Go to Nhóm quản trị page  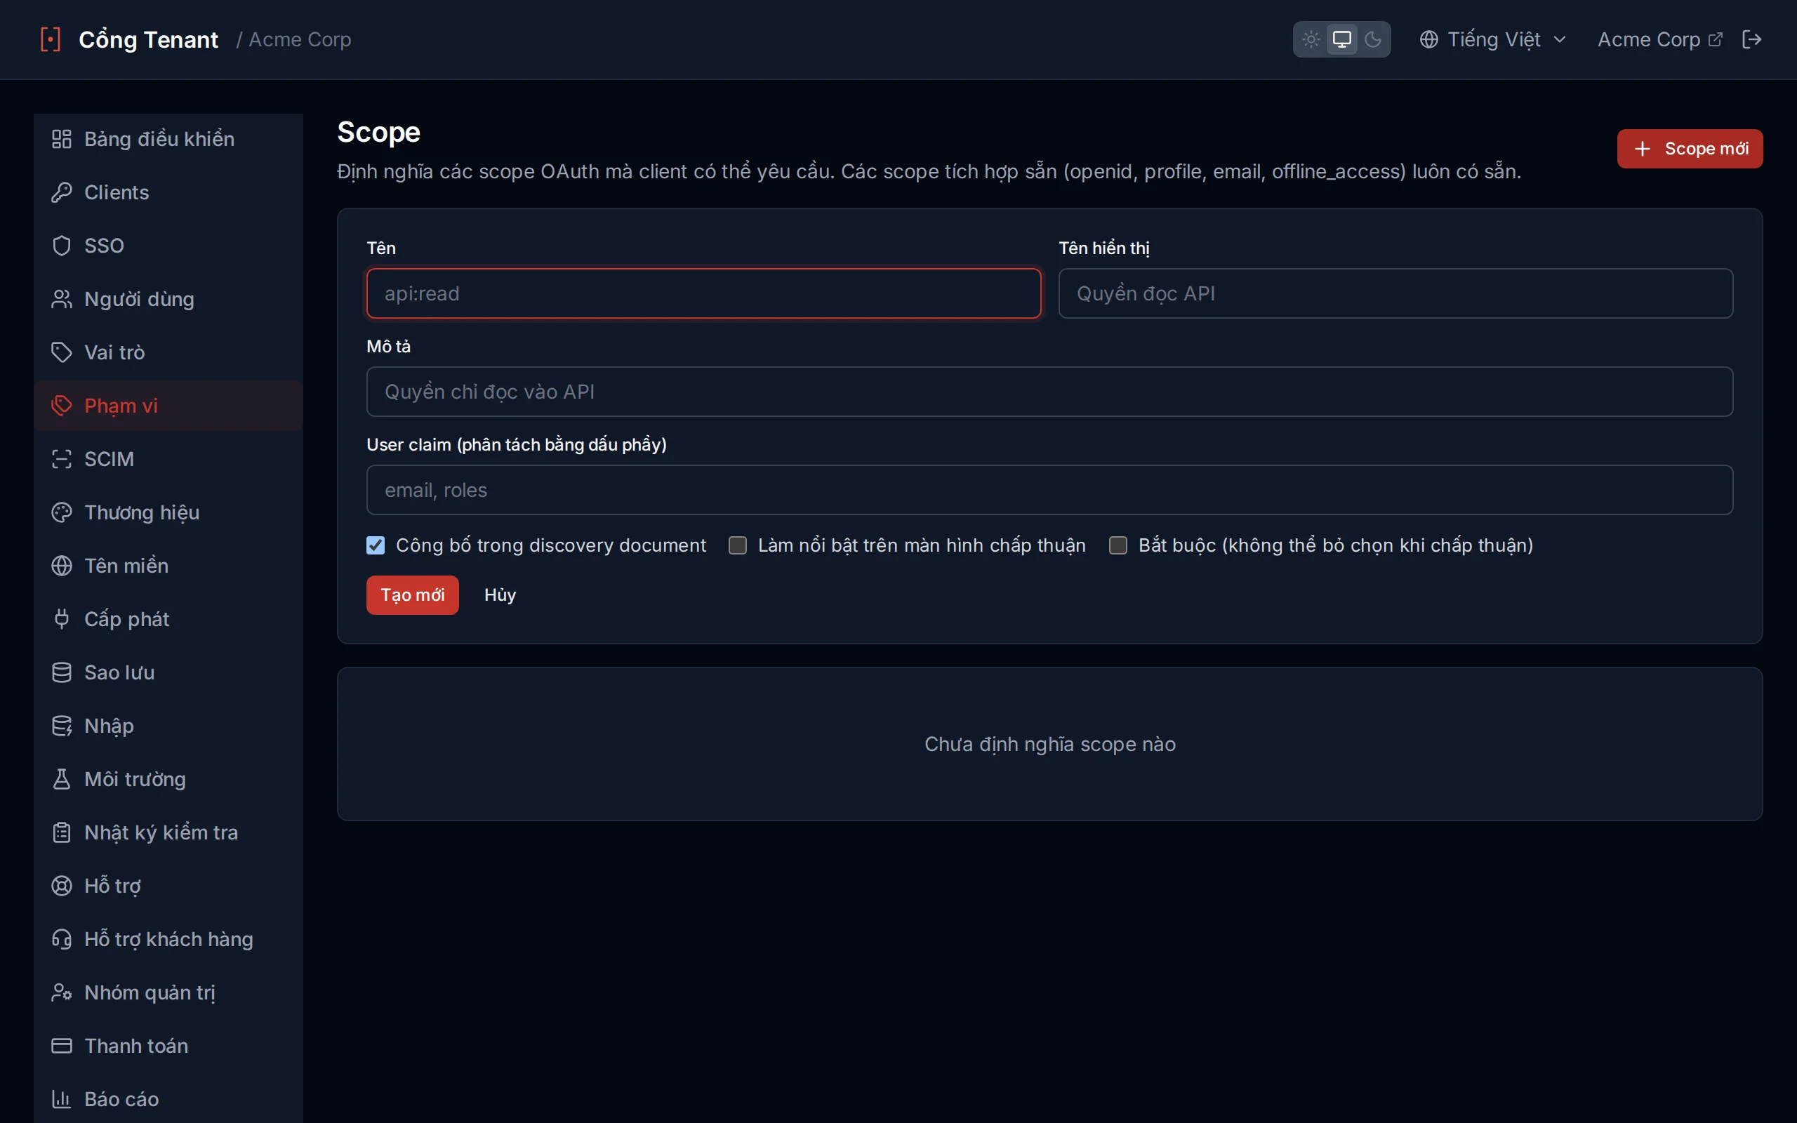[x=168, y=992]
